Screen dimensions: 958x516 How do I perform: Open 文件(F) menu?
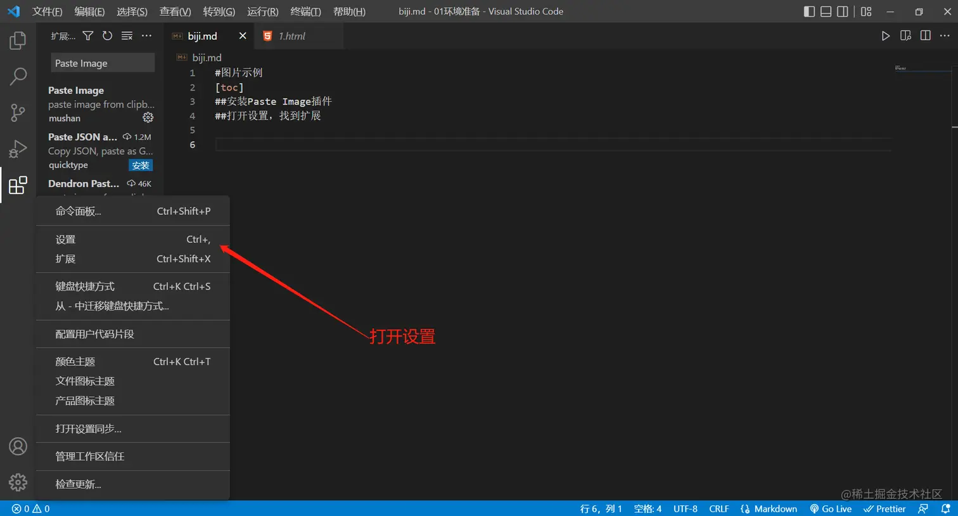[x=48, y=11]
